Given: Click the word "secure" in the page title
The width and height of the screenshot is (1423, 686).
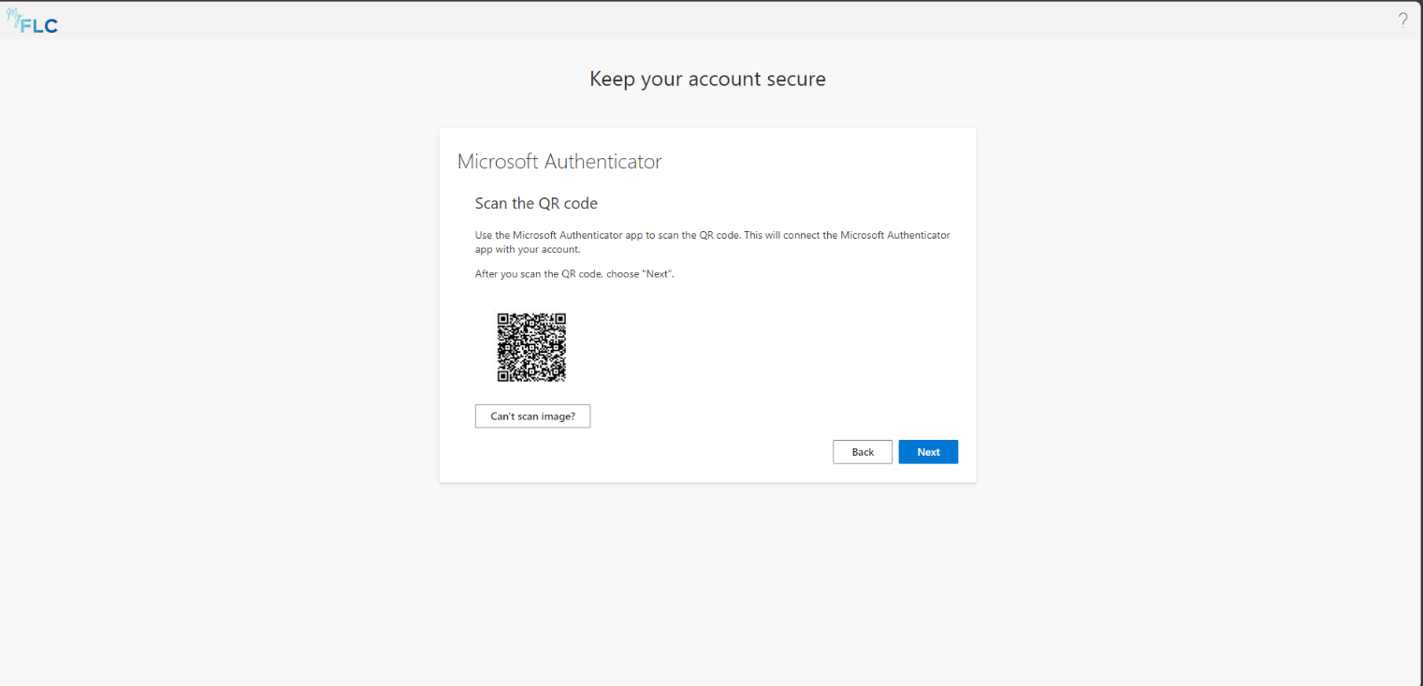Looking at the screenshot, I should [x=794, y=79].
